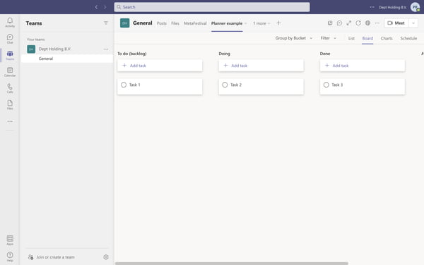Open the Activity bell icon
Screen dimensions: 424x265
click(10, 22)
